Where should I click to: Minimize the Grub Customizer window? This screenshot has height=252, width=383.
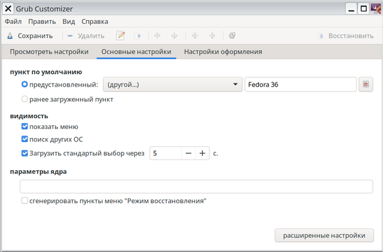click(351, 9)
